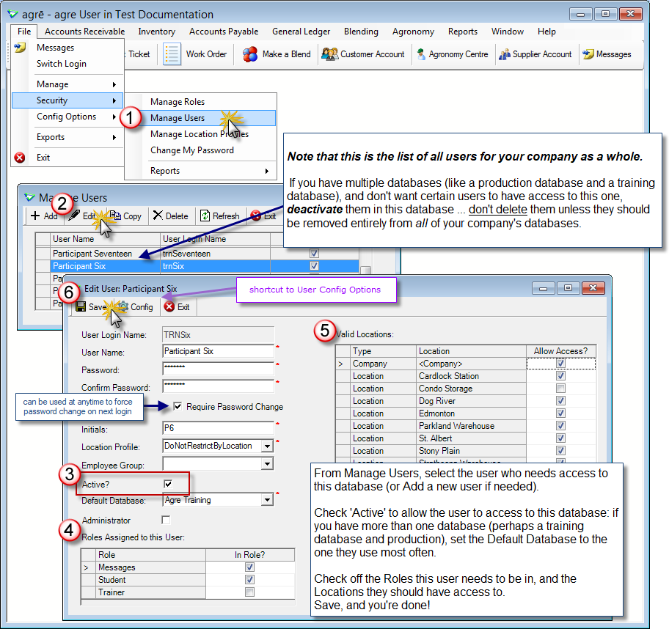Image resolution: width=669 pixels, height=629 pixels.
Task: Click the Initials input field
Action: point(219,428)
